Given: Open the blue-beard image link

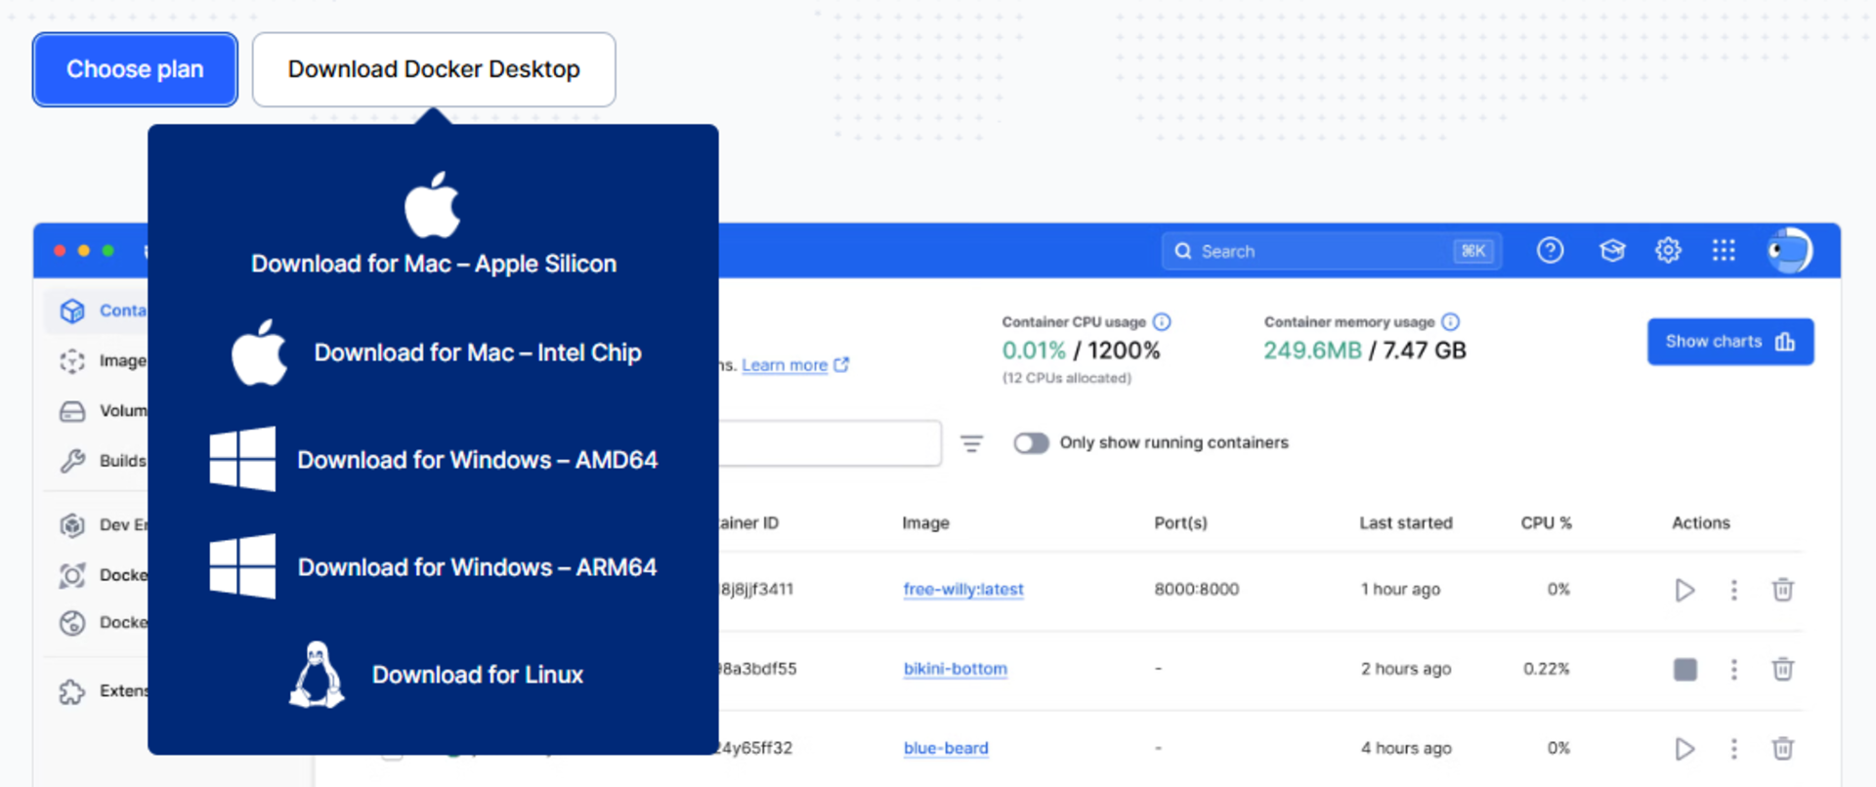Looking at the screenshot, I should 946,749.
